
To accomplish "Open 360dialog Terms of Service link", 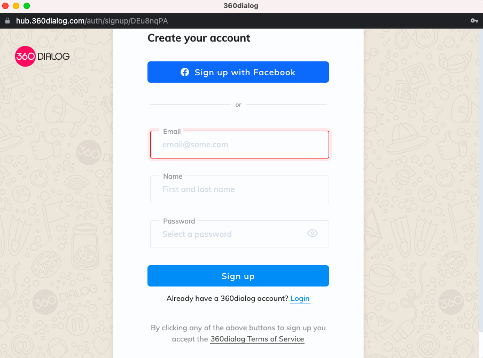I will 257,339.
